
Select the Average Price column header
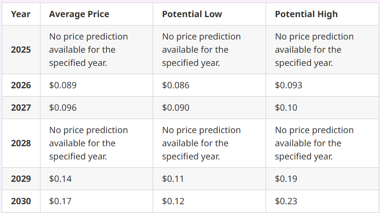79,14
